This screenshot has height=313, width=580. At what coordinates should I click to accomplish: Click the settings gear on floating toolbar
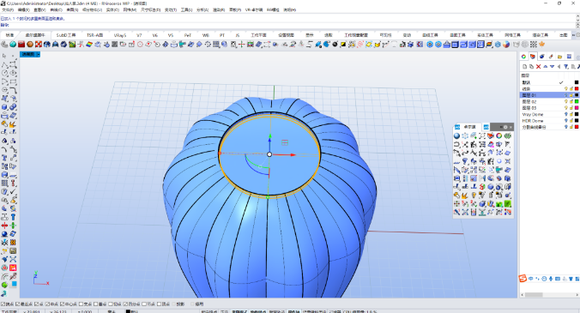[505, 127]
